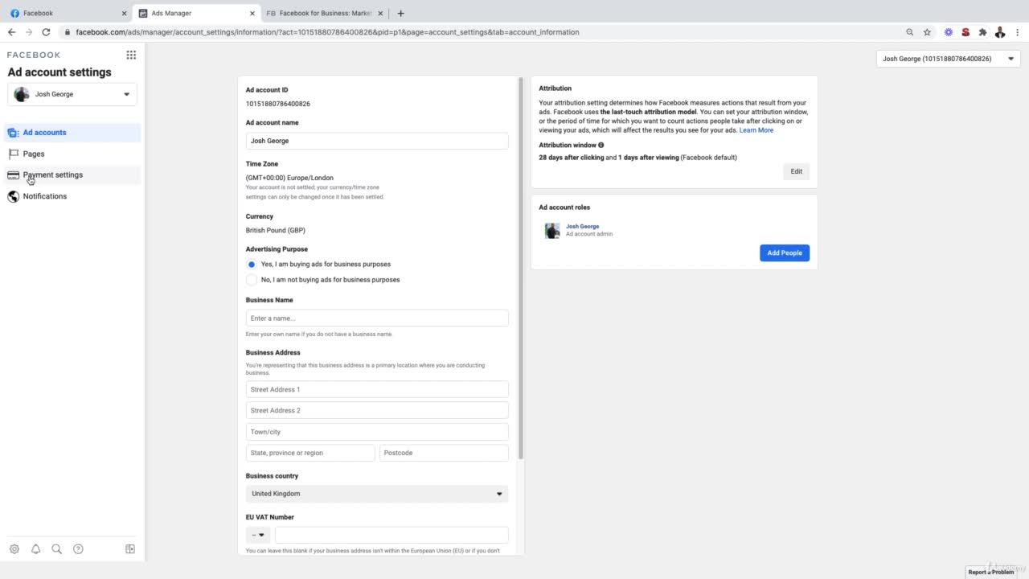Click the British Pound (GBP) currency text

coord(276,230)
